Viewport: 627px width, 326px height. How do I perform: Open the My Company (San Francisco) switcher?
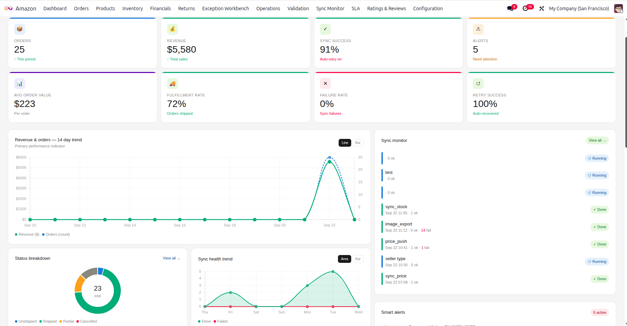click(579, 8)
